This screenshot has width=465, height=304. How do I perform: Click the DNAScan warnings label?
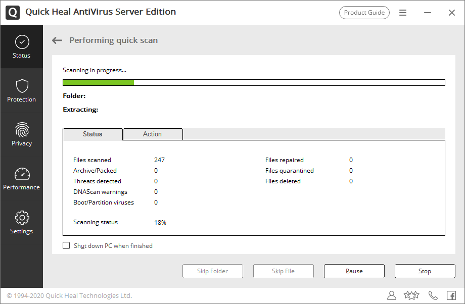tap(100, 192)
